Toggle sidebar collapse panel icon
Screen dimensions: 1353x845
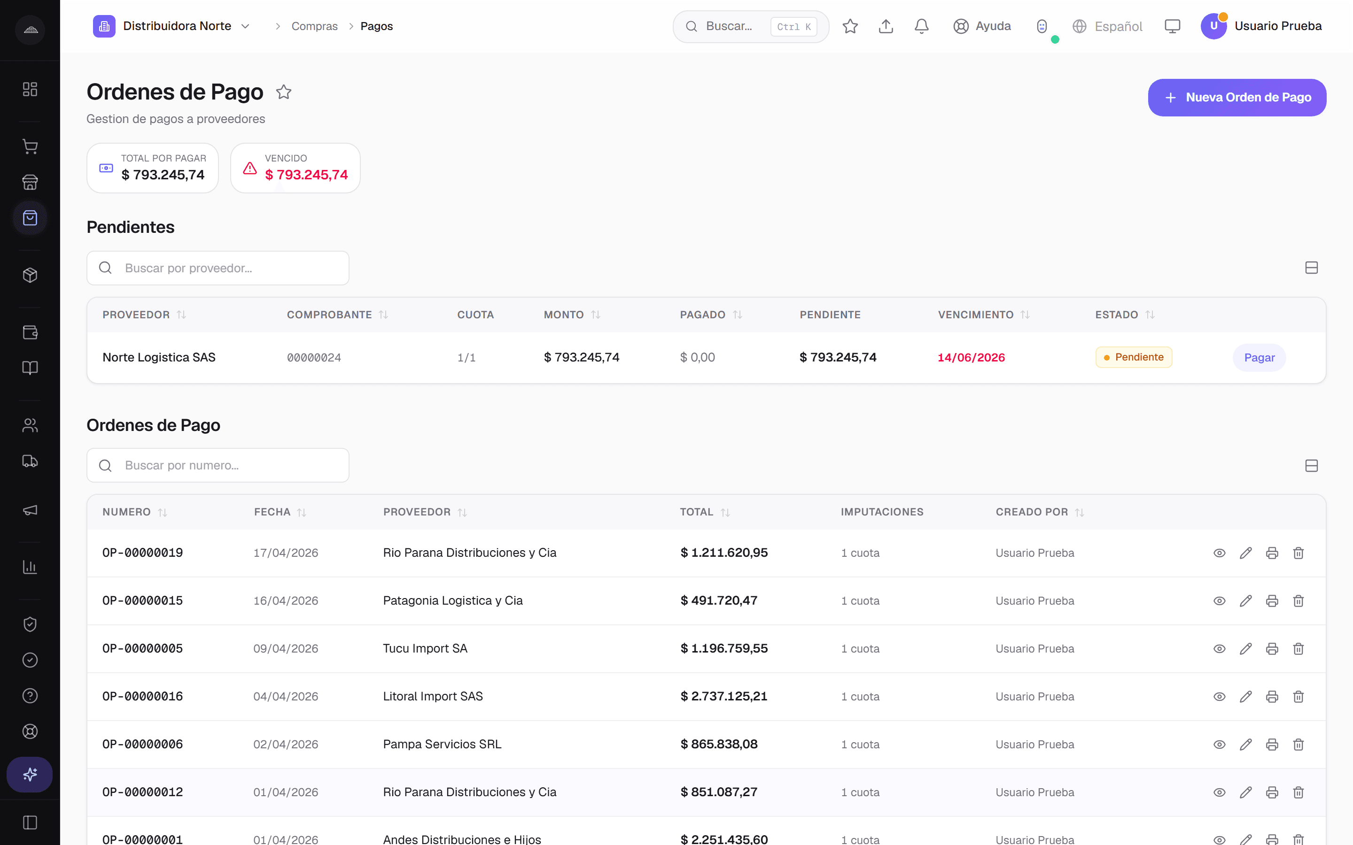click(x=30, y=822)
